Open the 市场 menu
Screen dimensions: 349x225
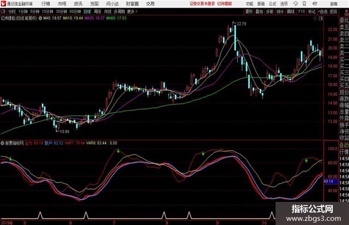pyautogui.click(x=62, y=4)
